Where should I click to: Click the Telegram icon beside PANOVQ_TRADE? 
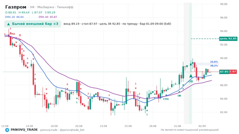tap(7, 130)
